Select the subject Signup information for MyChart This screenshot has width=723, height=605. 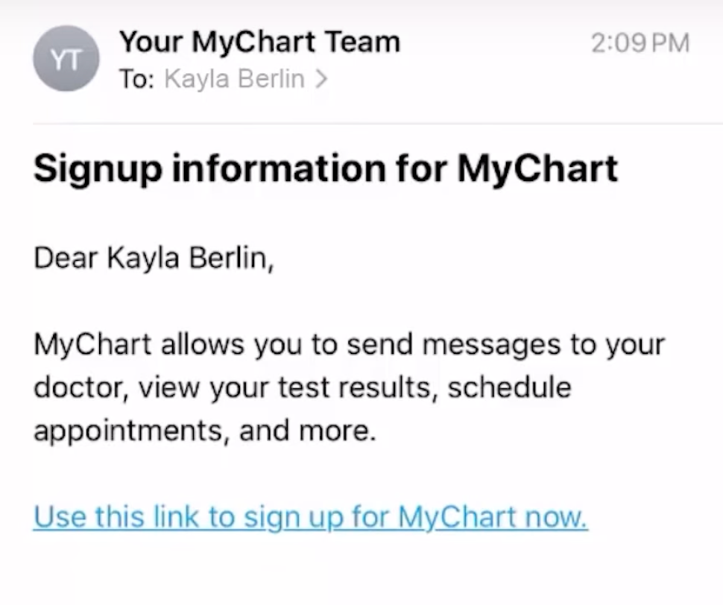click(325, 168)
